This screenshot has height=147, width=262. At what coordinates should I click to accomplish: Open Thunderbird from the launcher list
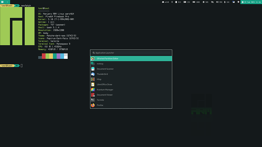pyautogui.click(x=131, y=74)
